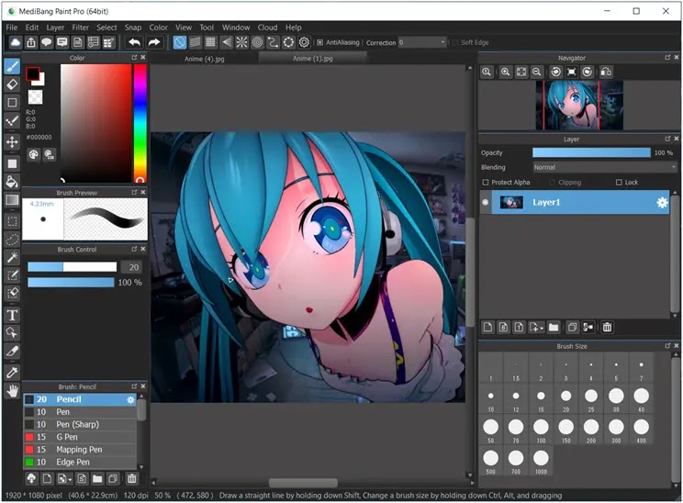Select the Edge Pen brush
Screen dimensions: 683x503
coord(80,462)
